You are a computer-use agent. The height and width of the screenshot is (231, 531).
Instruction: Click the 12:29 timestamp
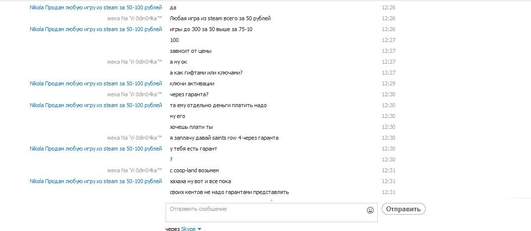[389, 83]
